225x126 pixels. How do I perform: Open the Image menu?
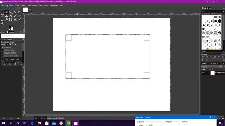pyautogui.click(x=23, y=5)
